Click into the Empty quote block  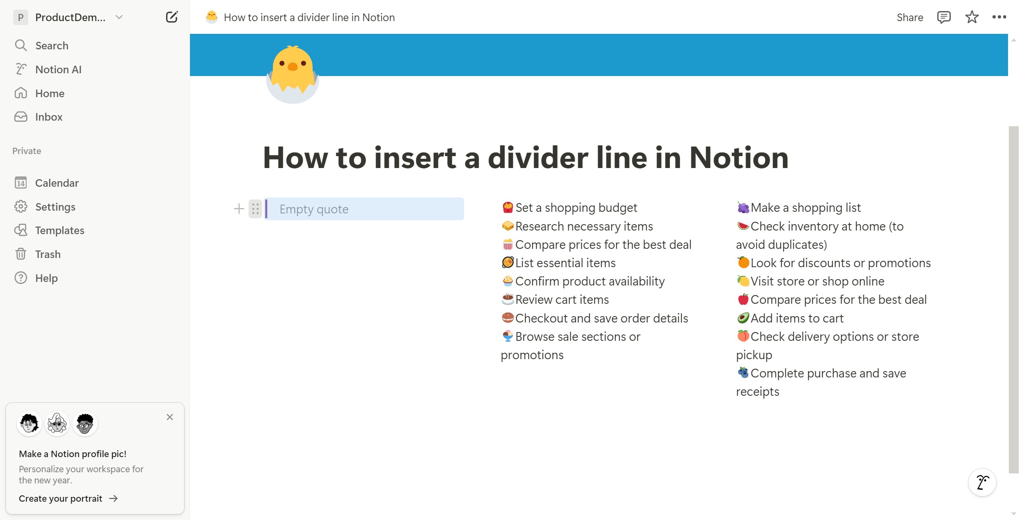pyautogui.click(x=364, y=209)
